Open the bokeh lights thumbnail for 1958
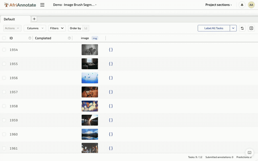The image size is (258, 161). click(90, 106)
